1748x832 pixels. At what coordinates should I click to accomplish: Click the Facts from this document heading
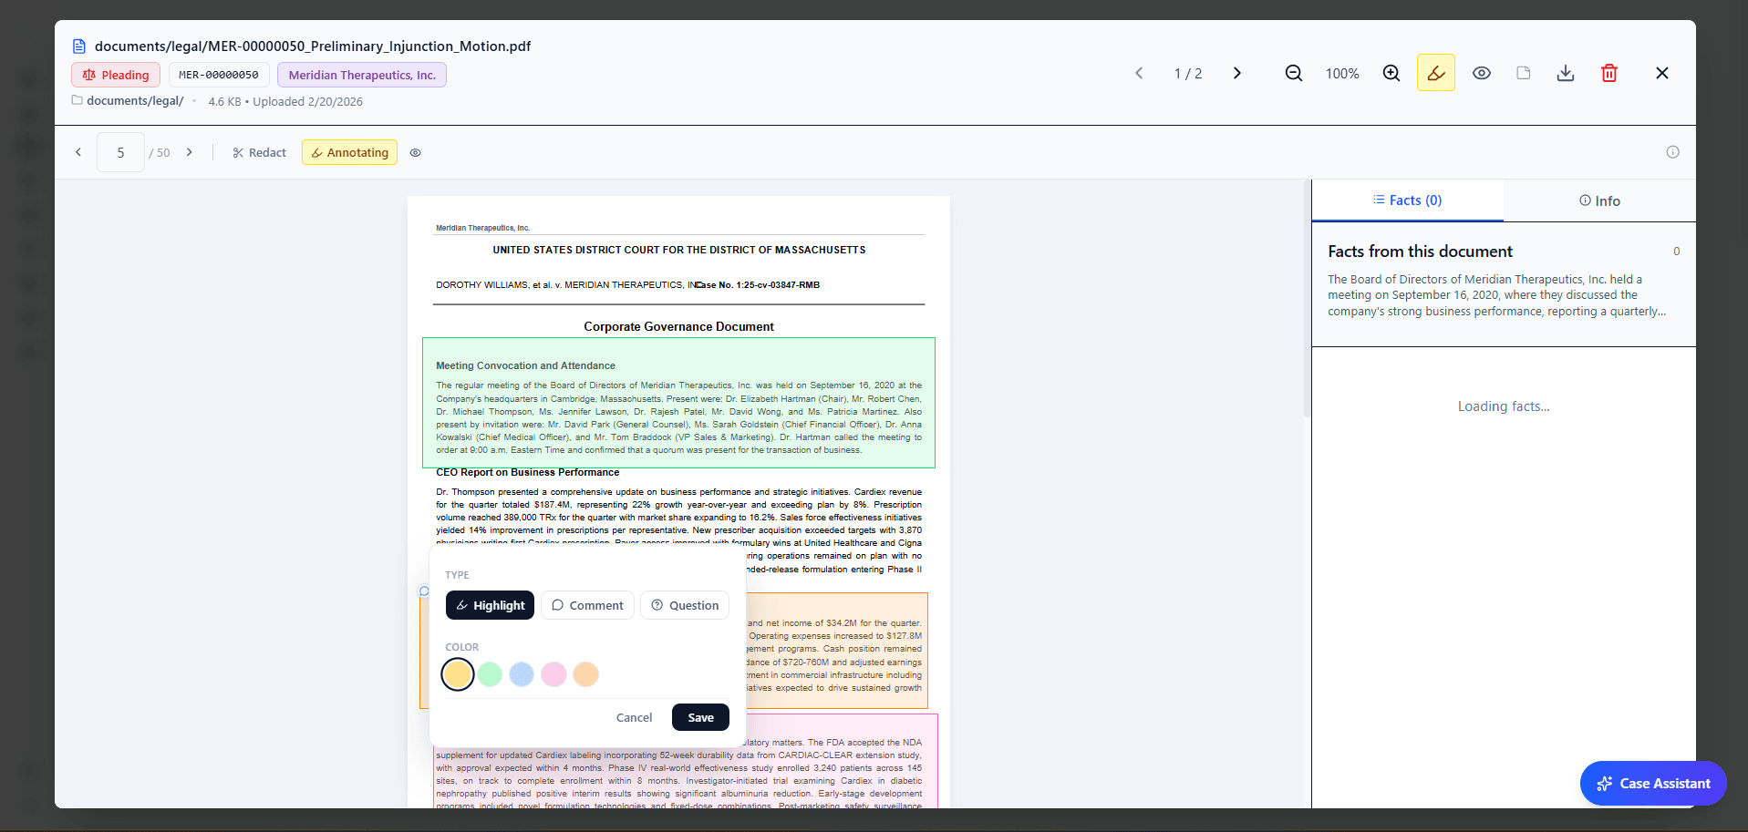pyautogui.click(x=1420, y=252)
